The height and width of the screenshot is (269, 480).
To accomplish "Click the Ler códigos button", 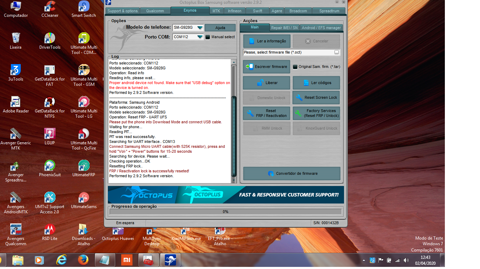I will tap(316, 83).
